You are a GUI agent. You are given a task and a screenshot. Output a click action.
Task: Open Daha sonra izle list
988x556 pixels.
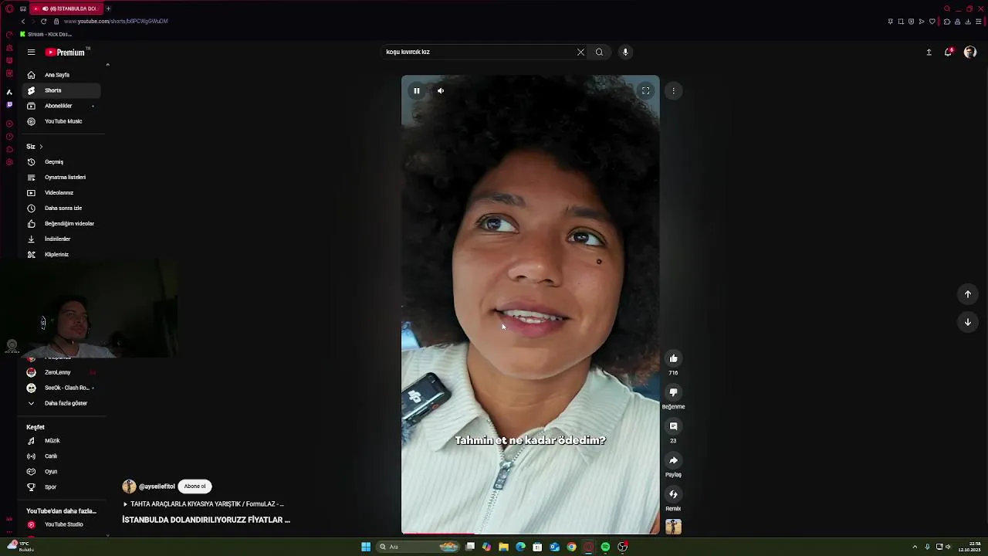point(60,208)
